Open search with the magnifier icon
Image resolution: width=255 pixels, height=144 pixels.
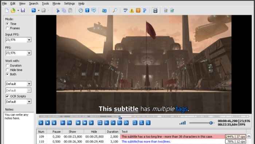[115, 11]
